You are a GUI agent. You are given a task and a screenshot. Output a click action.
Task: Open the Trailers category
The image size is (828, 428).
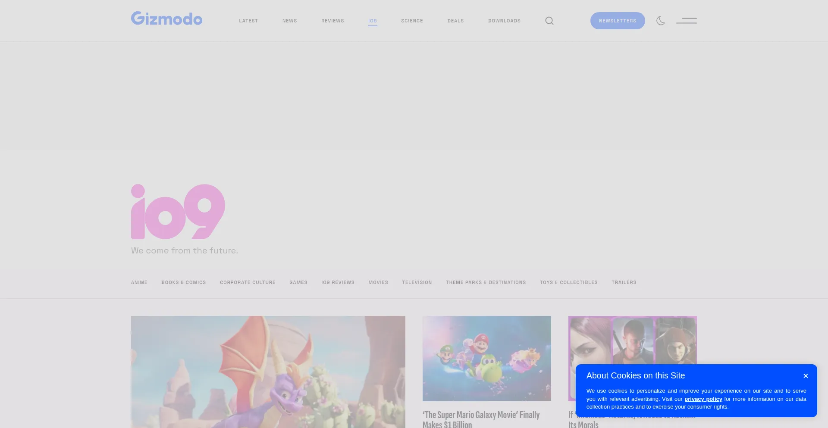[x=624, y=282]
